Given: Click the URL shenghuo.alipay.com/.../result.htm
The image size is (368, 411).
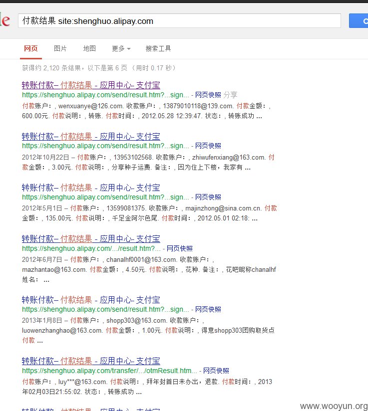Looking at the screenshot, I should (x=91, y=248).
